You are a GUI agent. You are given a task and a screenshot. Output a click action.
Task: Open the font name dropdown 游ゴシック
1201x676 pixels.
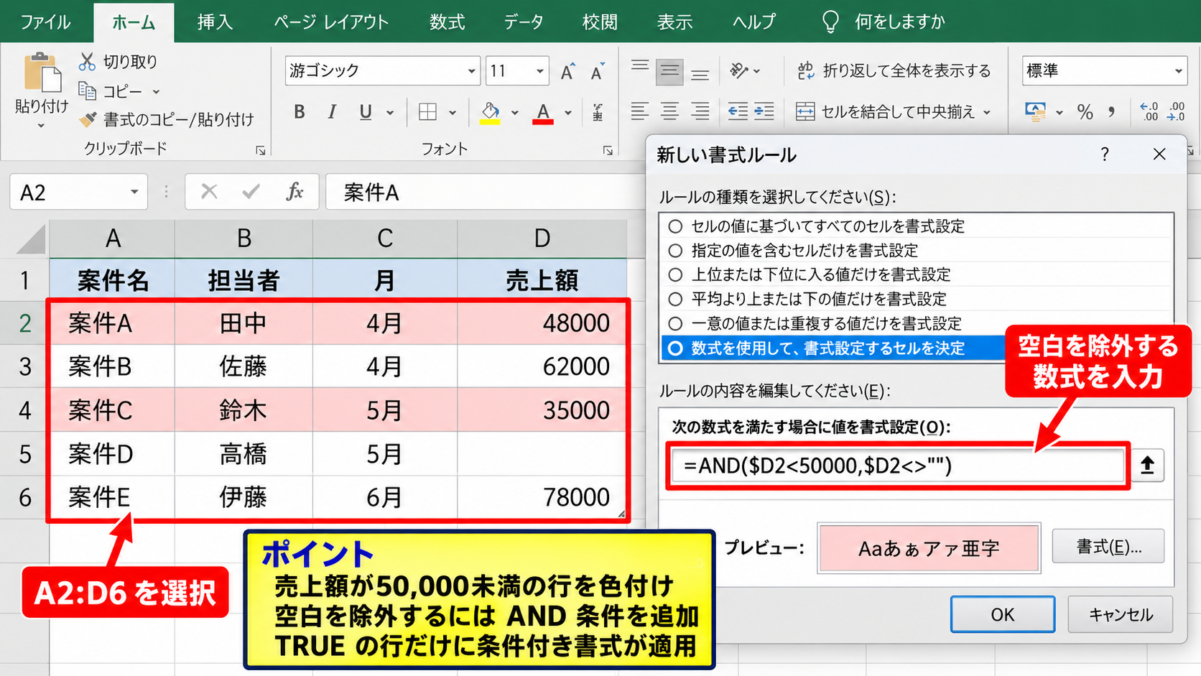[471, 71]
